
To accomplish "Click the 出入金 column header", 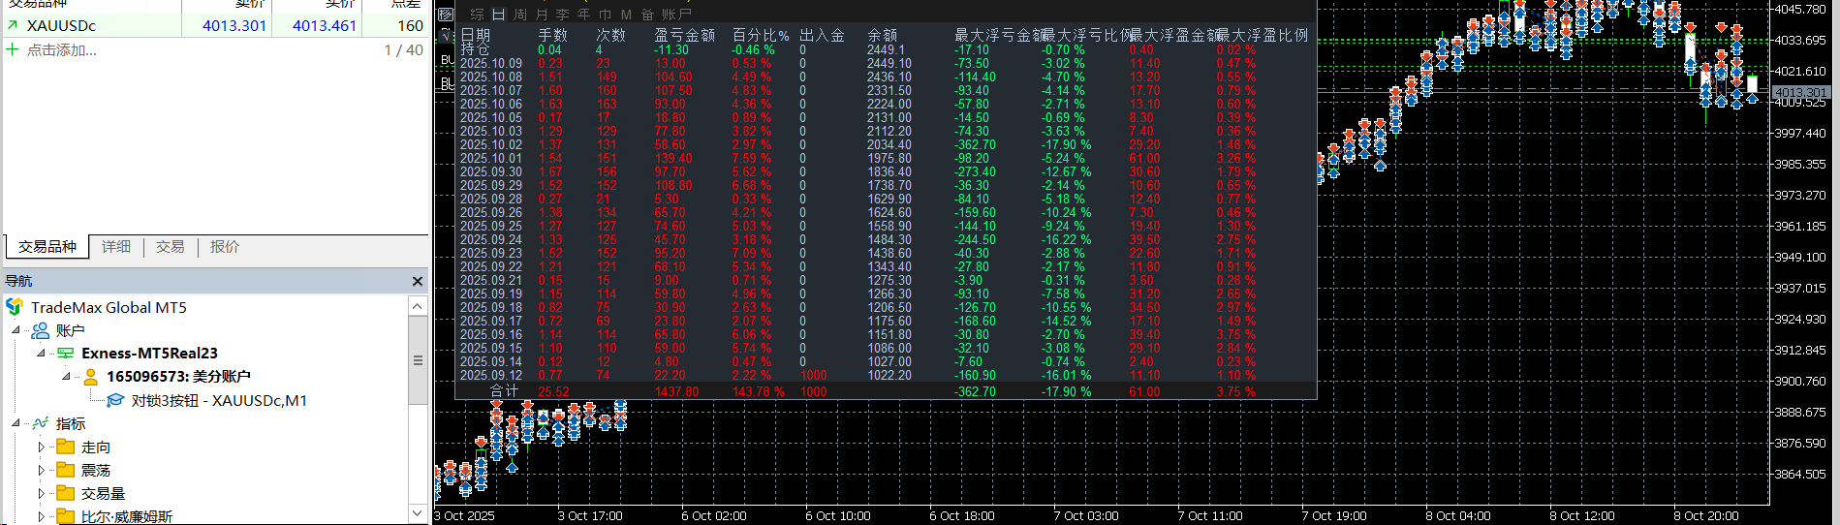I will click(x=822, y=36).
